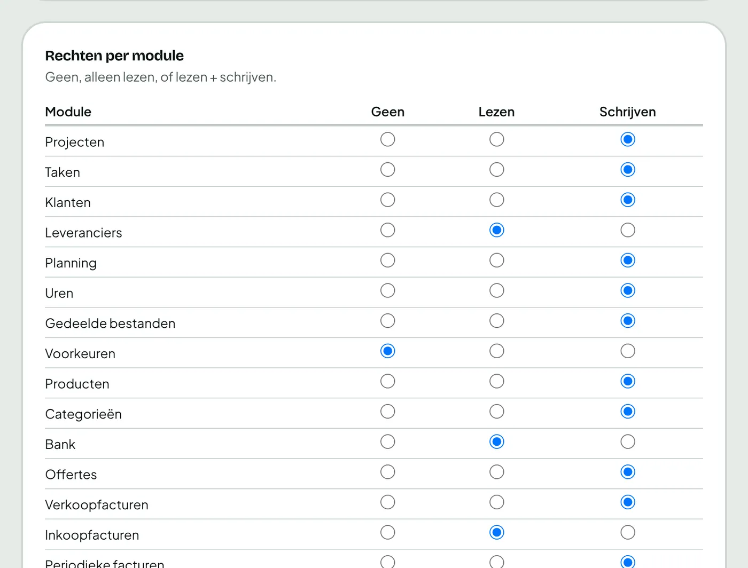Viewport: 748px width, 568px height.
Task: Click the "Geen" column header
Action: coord(388,112)
